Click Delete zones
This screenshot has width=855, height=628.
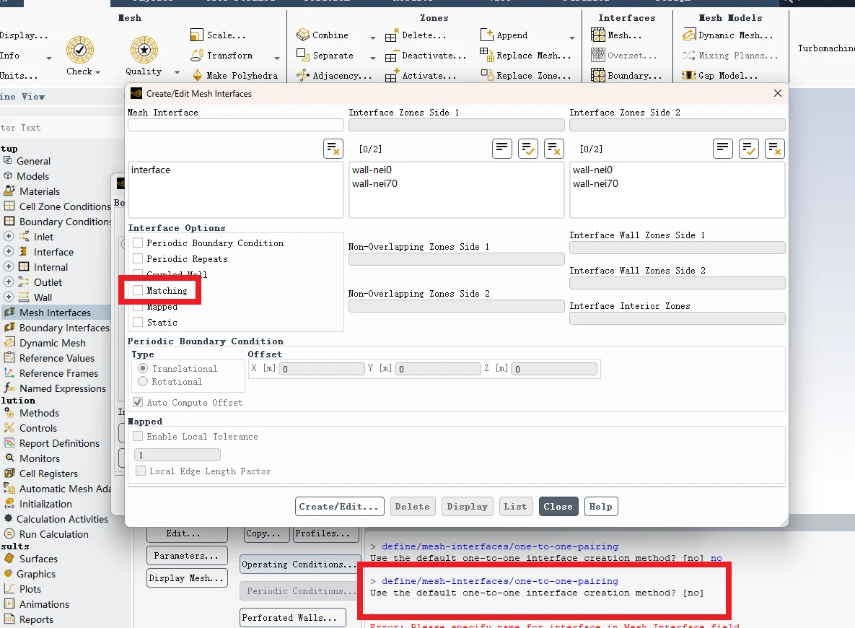click(x=416, y=35)
